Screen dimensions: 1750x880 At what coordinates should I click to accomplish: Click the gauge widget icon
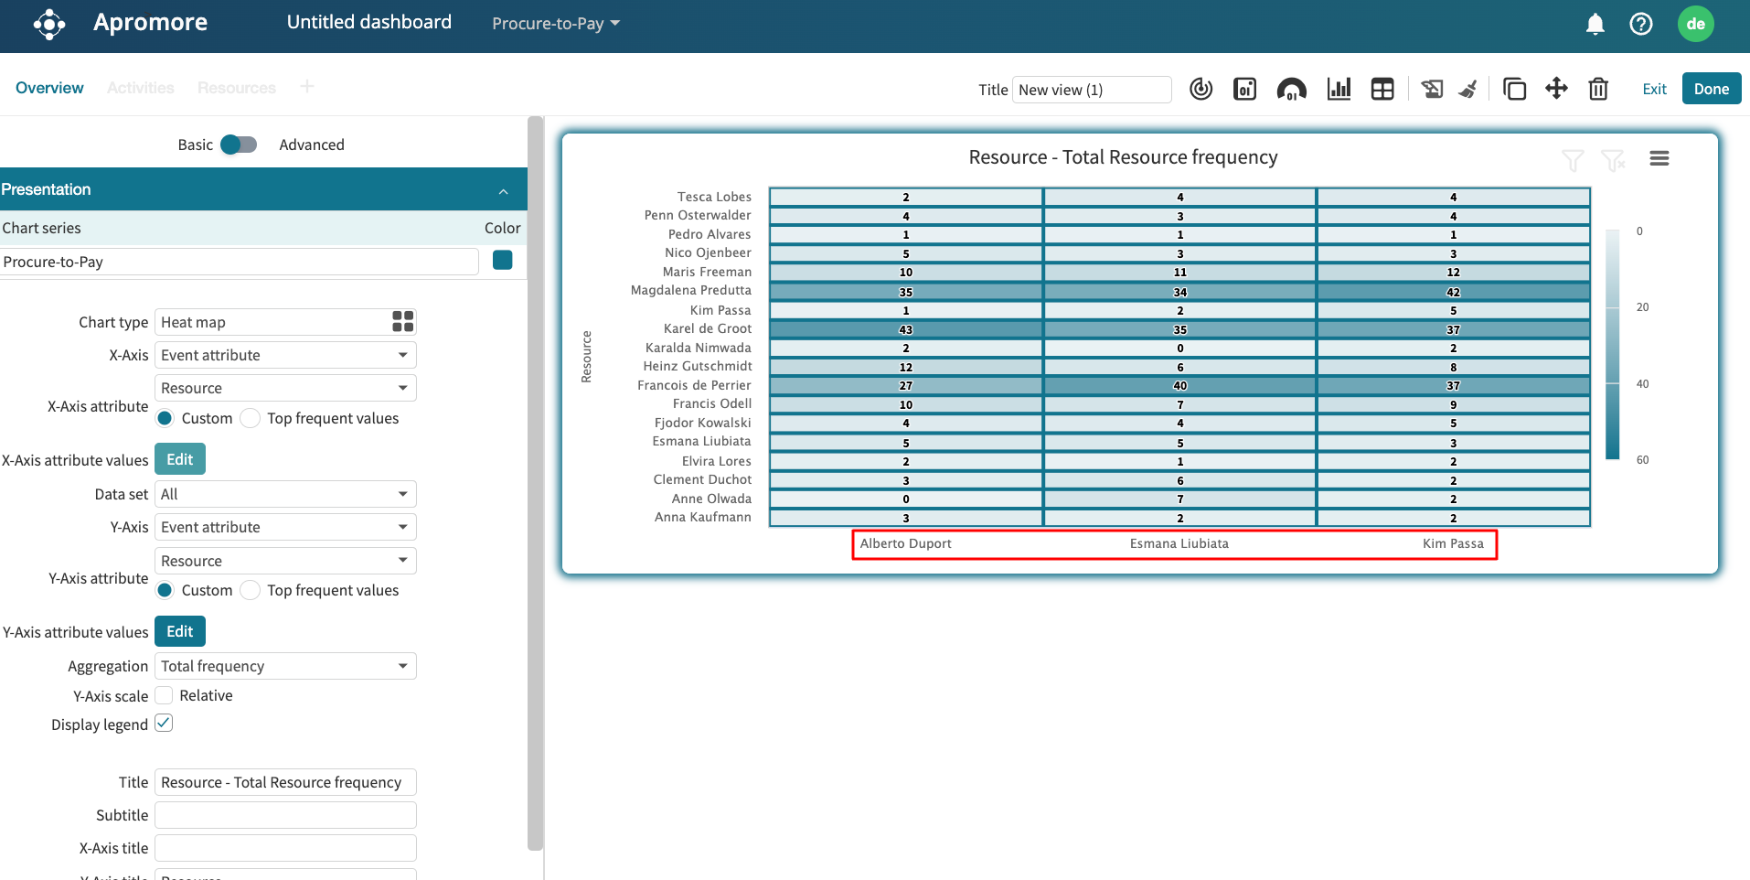1291,89
